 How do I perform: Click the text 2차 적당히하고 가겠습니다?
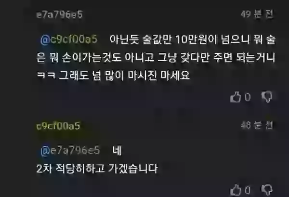click(x=97, y=169)
